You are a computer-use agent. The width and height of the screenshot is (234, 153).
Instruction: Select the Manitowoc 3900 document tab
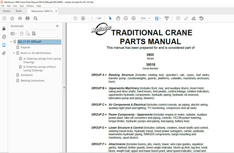tap(42, 11)
